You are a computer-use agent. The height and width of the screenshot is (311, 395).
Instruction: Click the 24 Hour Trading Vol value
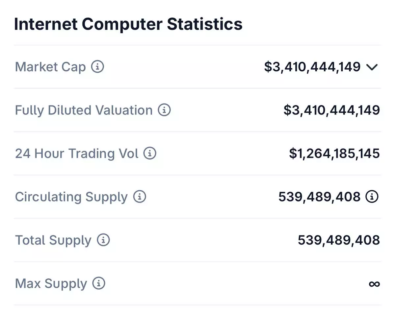click(334, 154)
